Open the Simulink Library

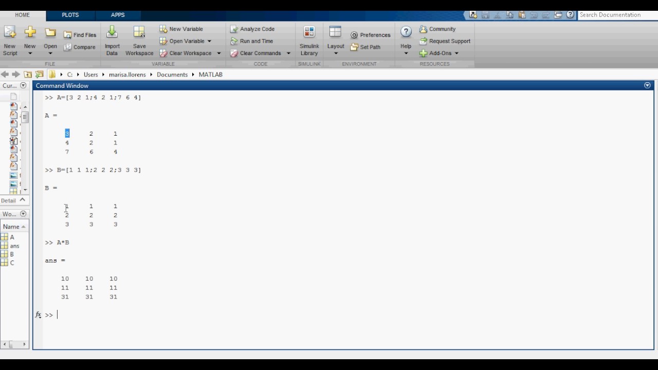(309, 41)
